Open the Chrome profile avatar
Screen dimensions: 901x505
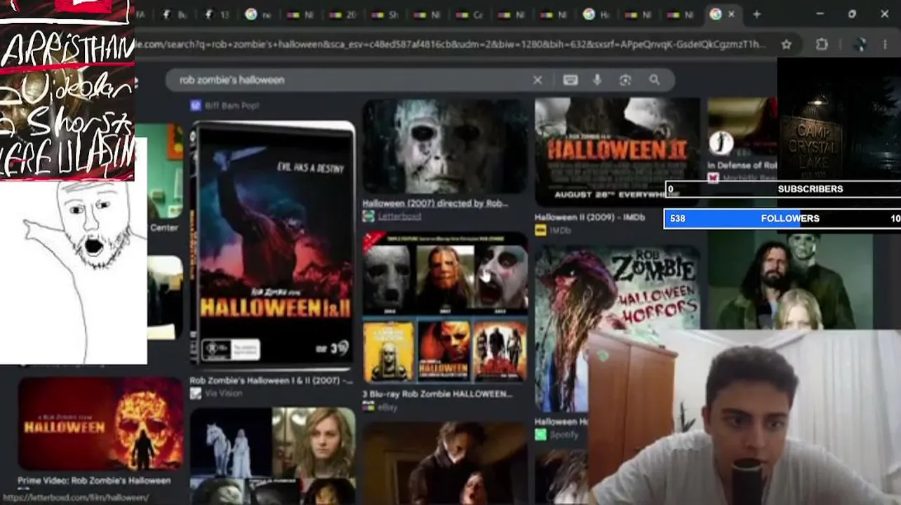(x=859, y=44)
